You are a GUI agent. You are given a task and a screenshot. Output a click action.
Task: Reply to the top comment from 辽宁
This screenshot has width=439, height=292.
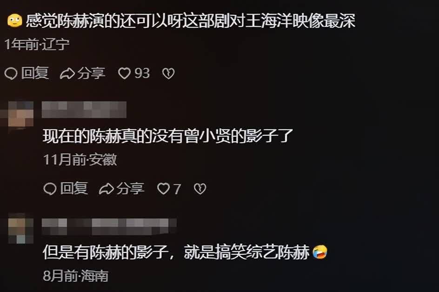tap(27, 73)
